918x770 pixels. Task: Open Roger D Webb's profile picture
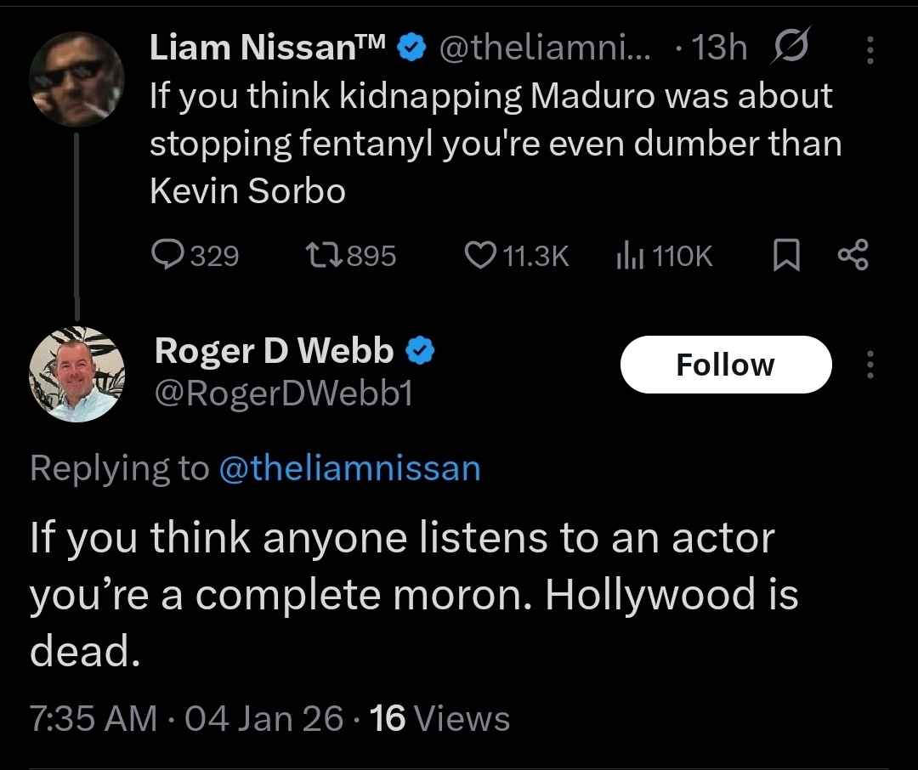point(76,374)
